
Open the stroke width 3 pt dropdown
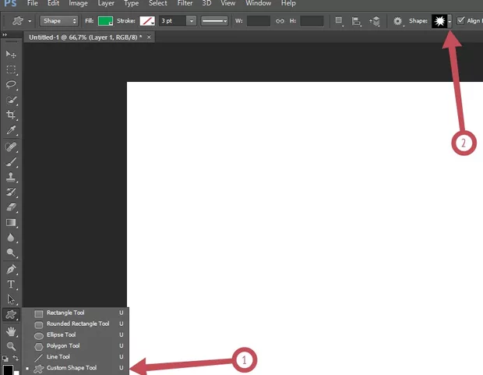(x=191, y=21)
